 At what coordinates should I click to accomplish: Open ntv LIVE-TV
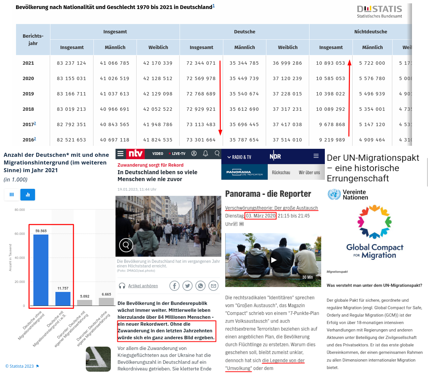point(178,154)
